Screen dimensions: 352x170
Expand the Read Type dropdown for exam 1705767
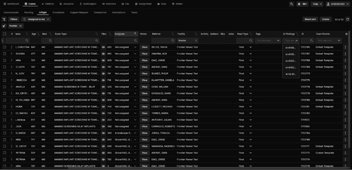(x=250, y=54)
